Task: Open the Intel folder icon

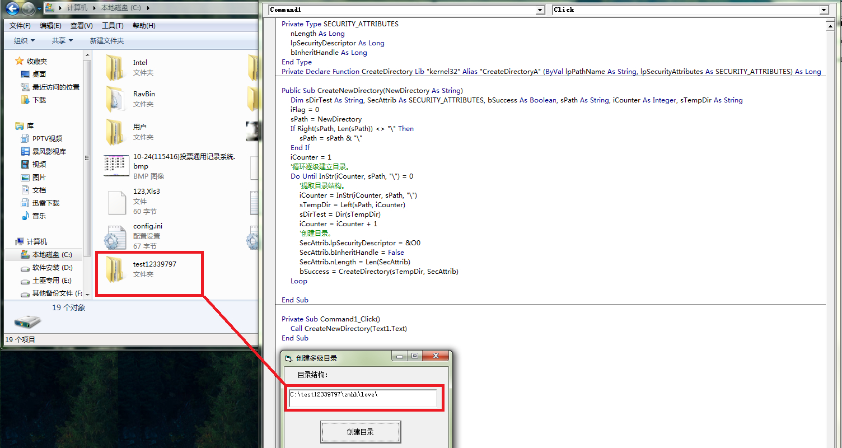Action: (x=115, y=68)
